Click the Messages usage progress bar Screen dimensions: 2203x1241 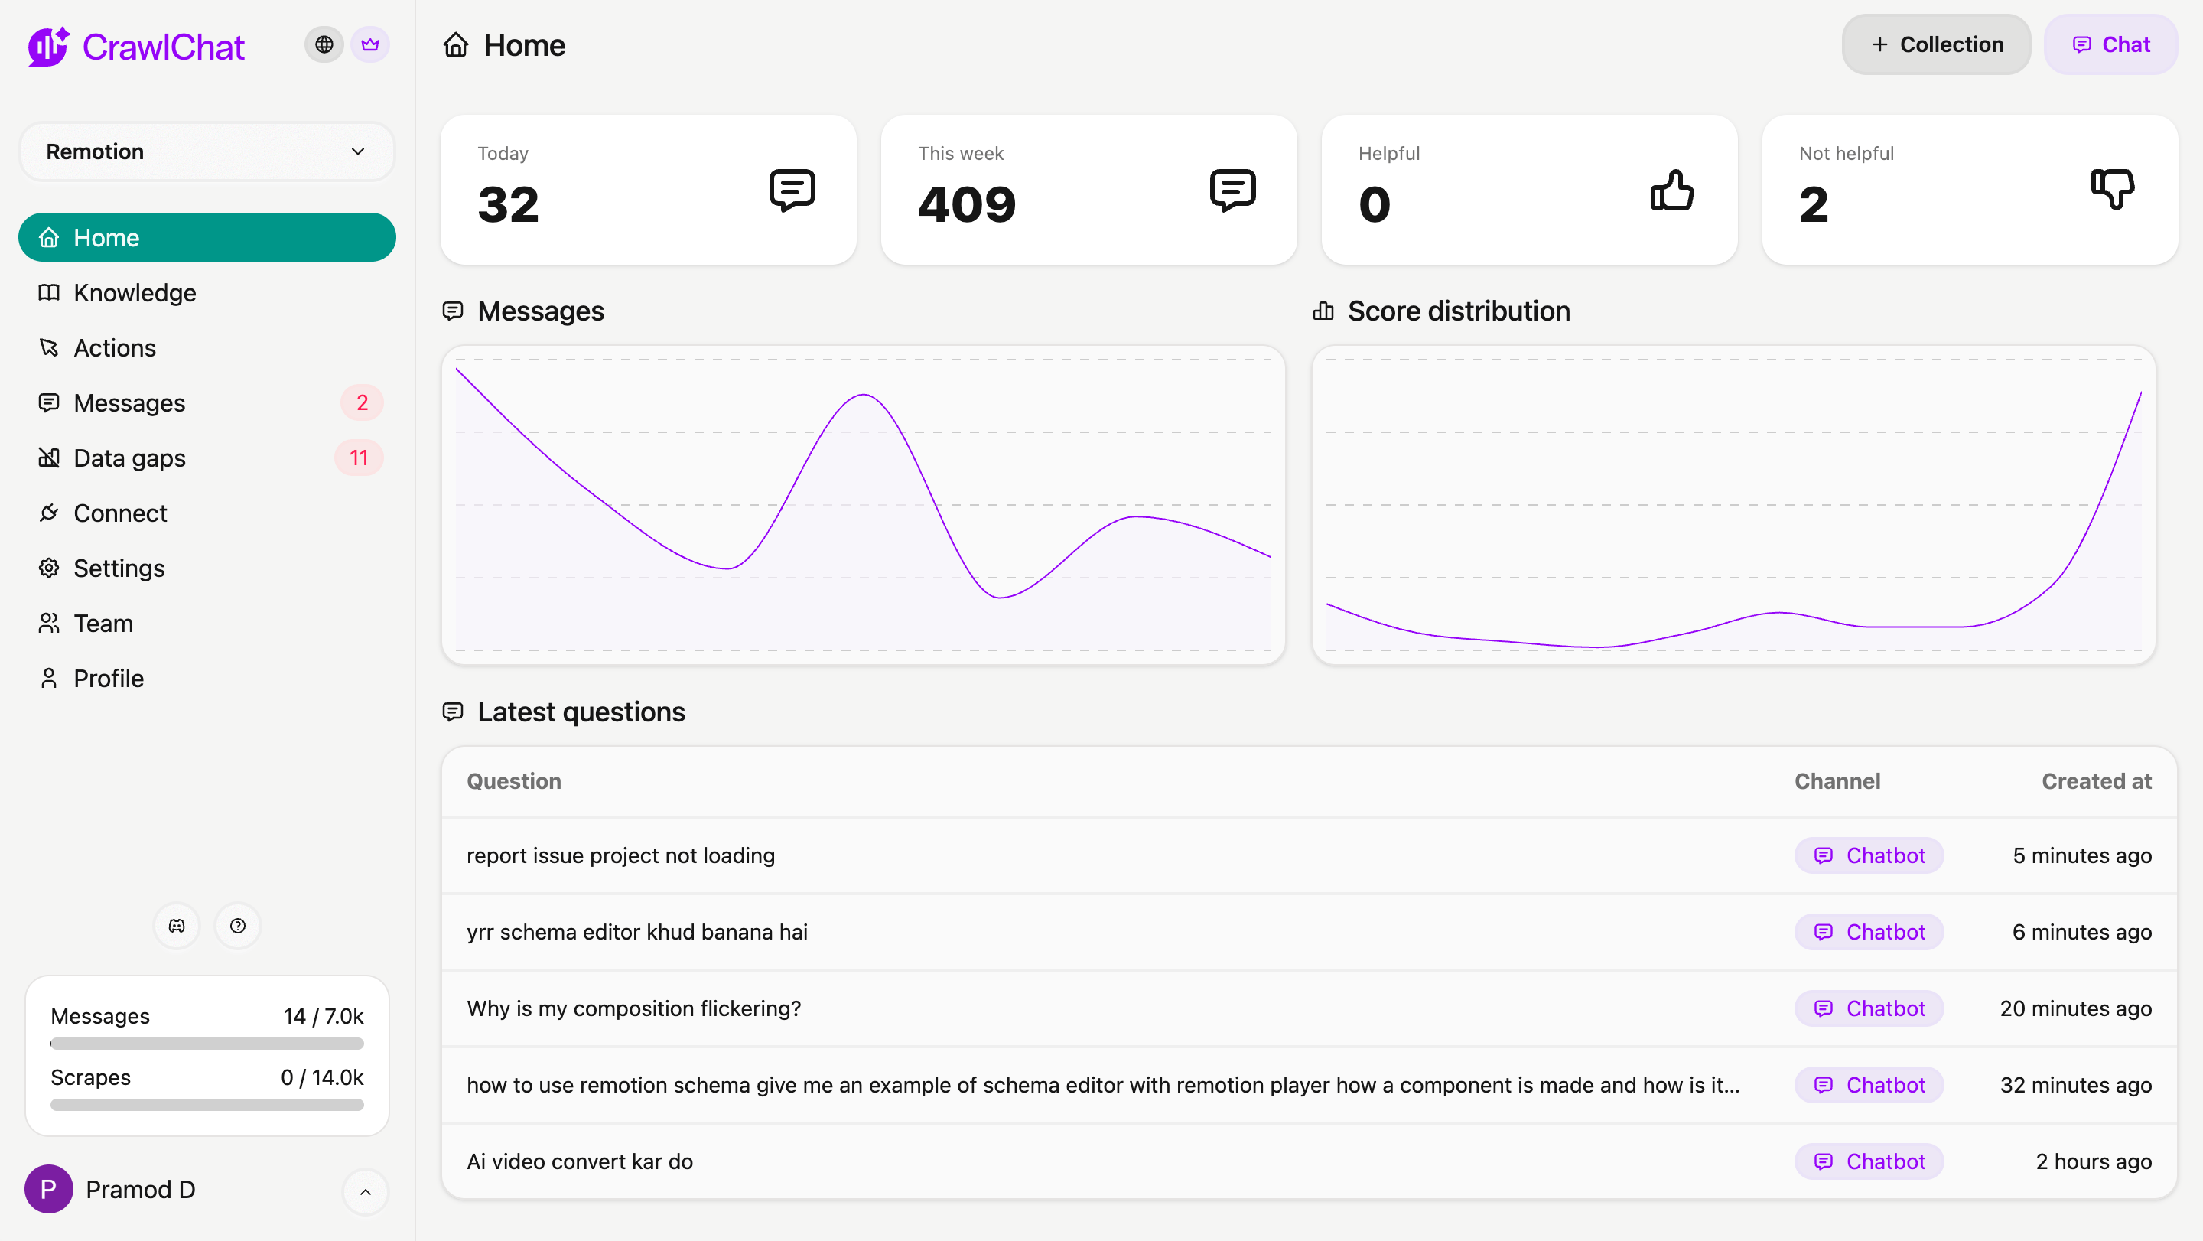[207, 1044]
